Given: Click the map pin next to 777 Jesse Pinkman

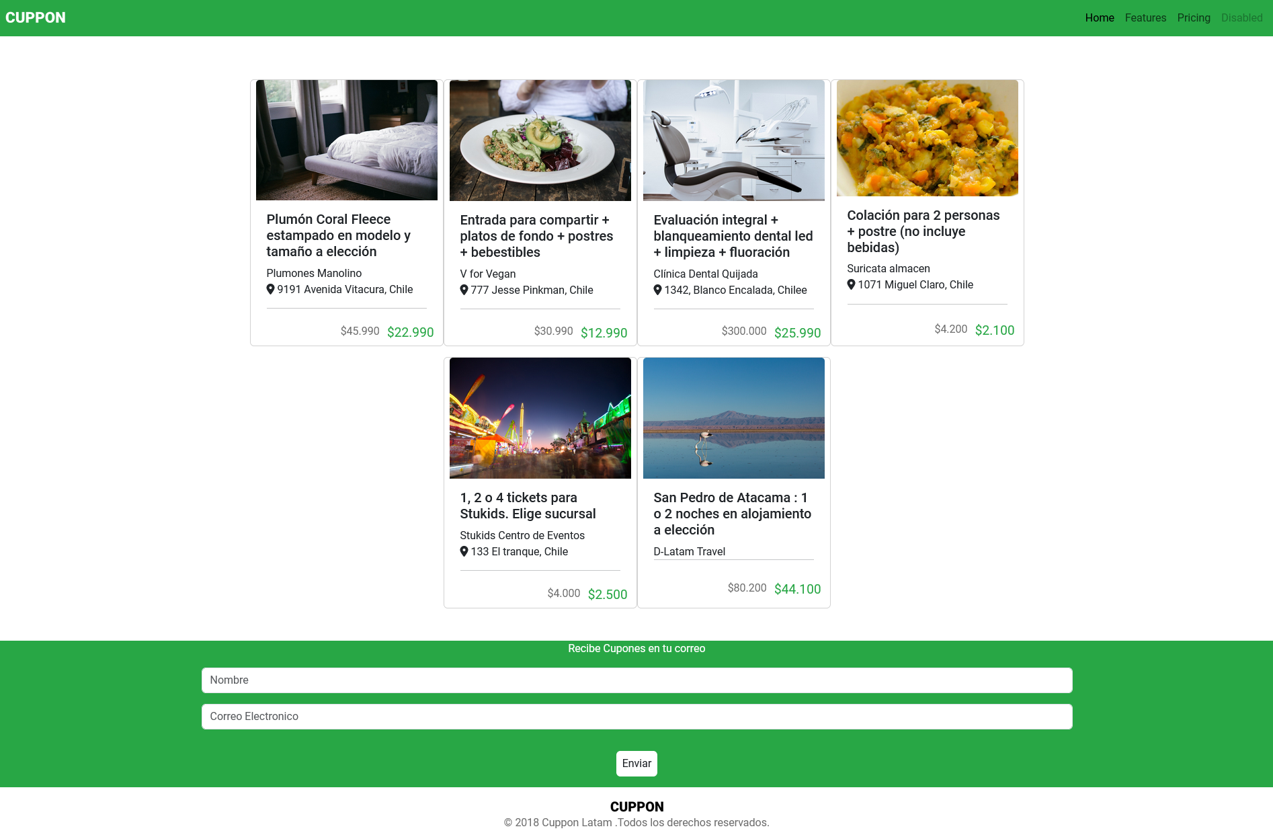Looking at the screenshot, I should pos(464,290).
